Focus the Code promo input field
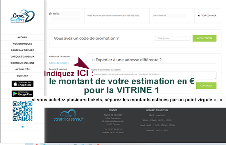 (x=172, y=38)
